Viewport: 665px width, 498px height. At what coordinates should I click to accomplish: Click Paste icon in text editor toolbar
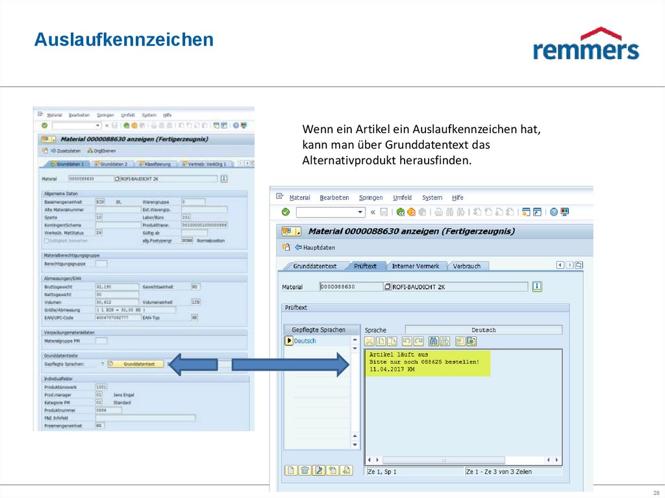tap(392, 341)
